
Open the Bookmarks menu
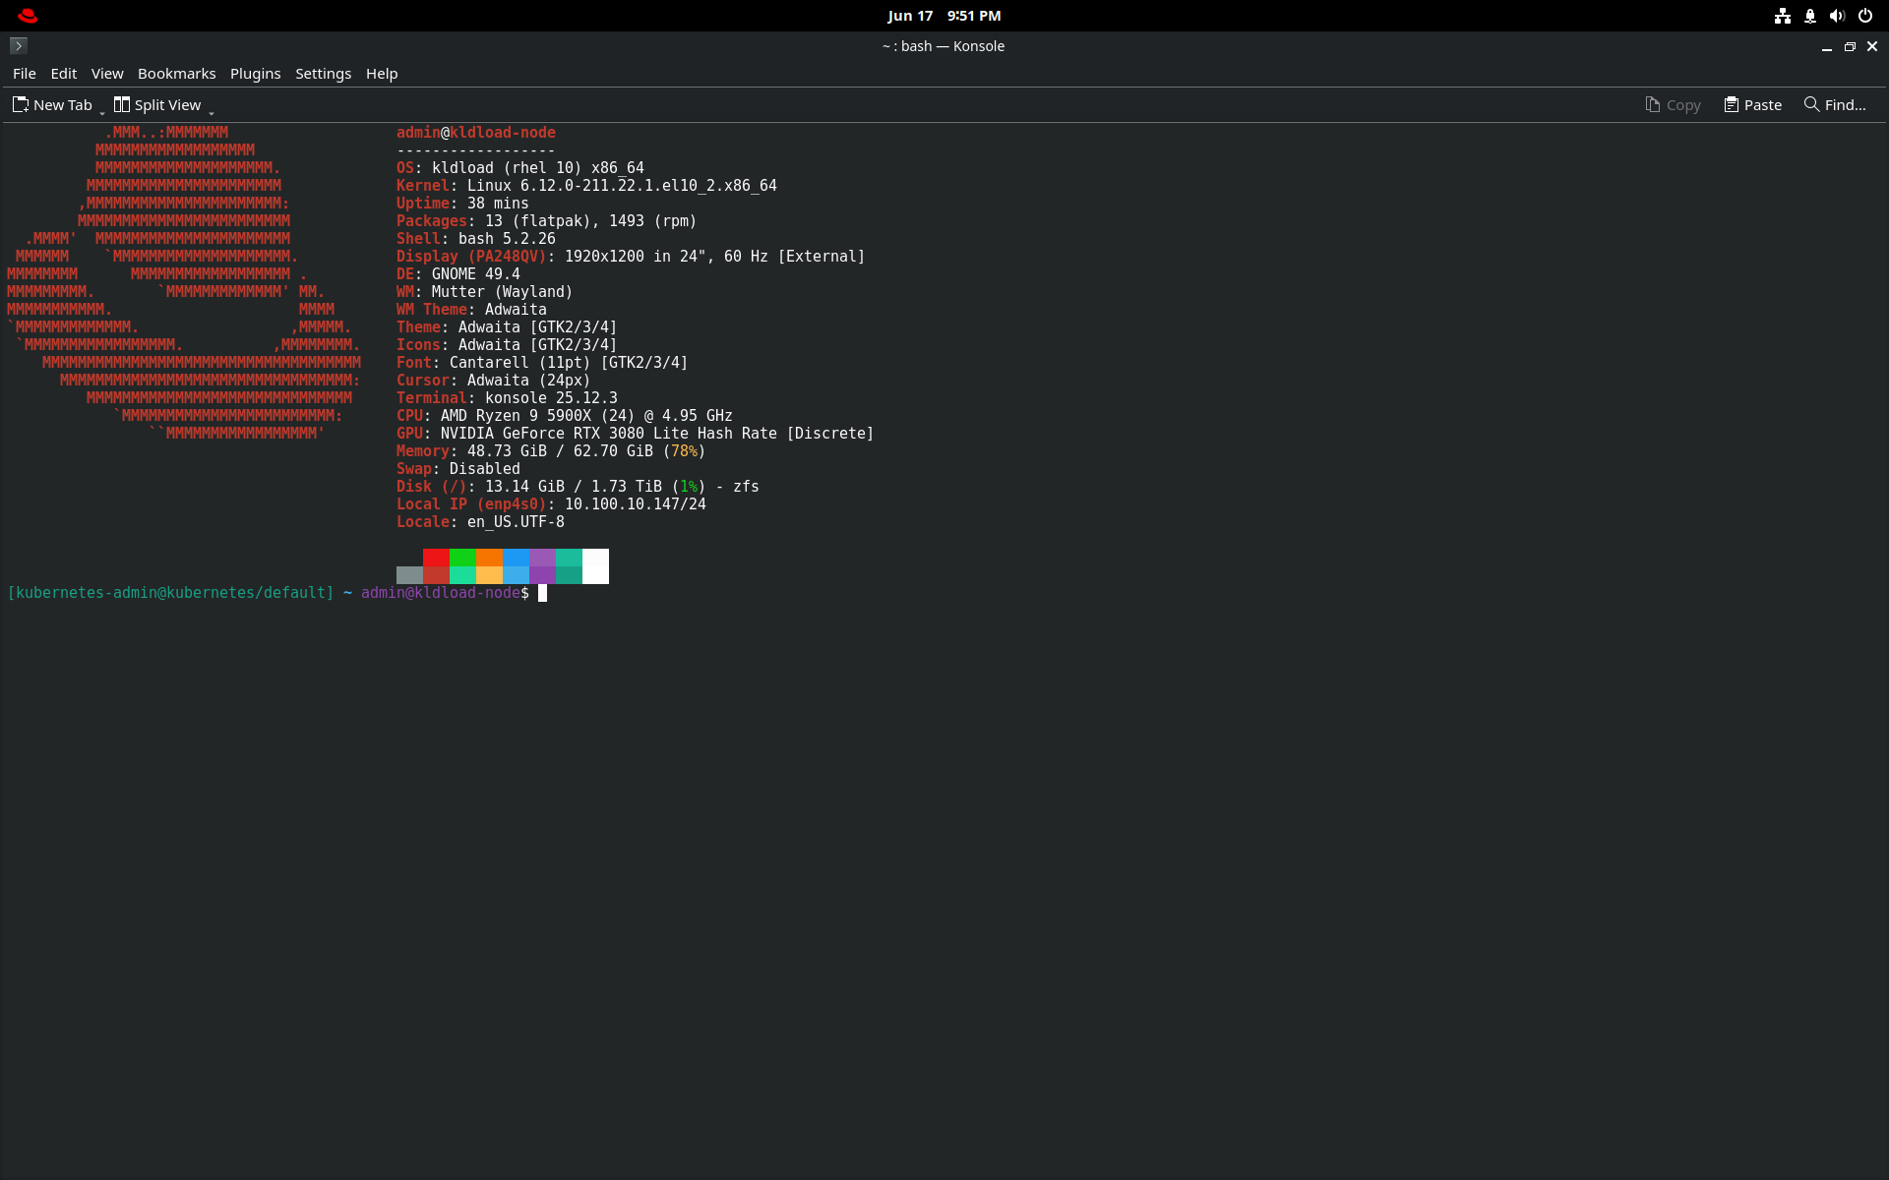click(x=176, y=74)
